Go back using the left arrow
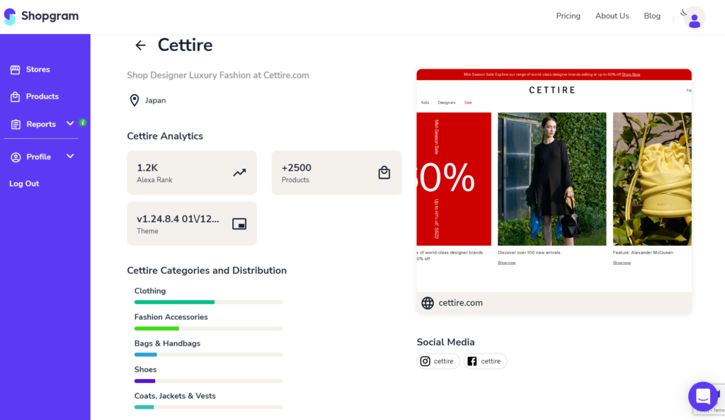725x420 pixels. pos(140,45)
